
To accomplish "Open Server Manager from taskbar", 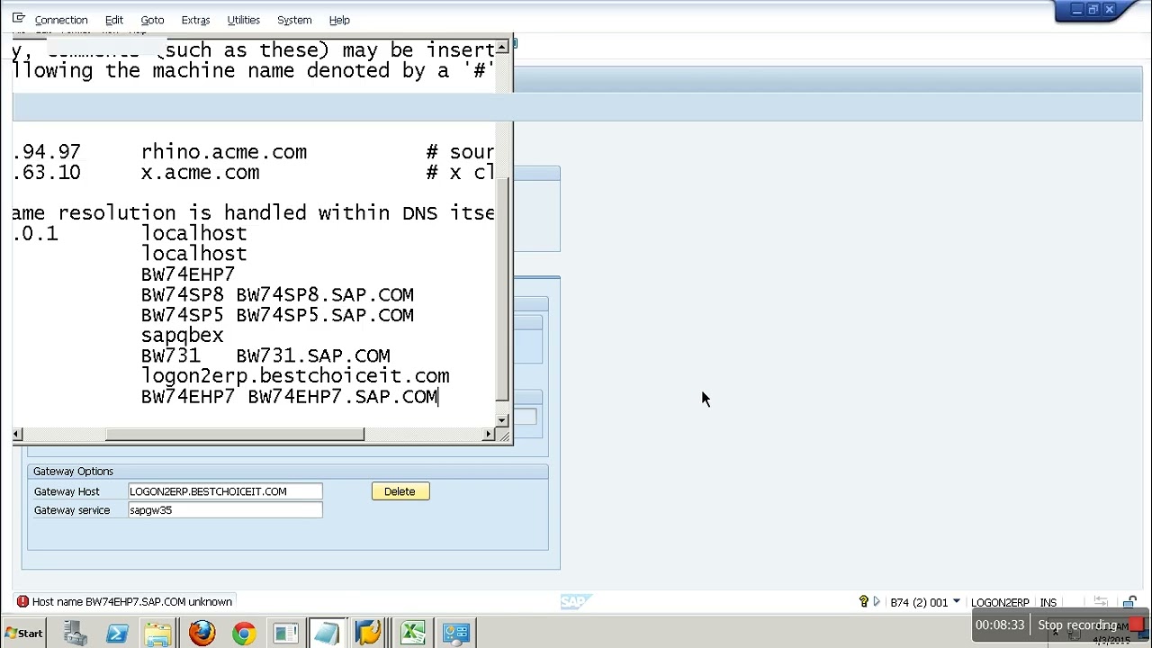I will coord(76,634).
